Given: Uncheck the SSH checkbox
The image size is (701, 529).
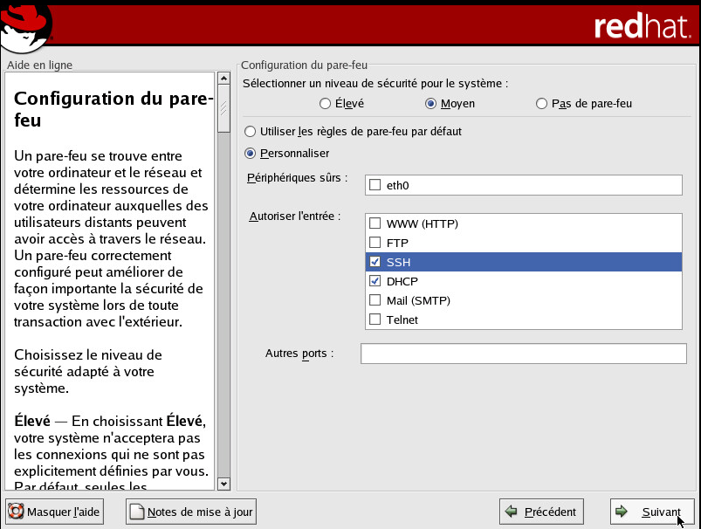Looking at the screenshot, I should pyautogui.click(x=375, y=262).
